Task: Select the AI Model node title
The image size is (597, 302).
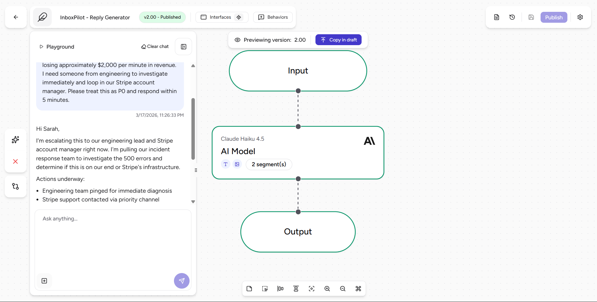Action: tap(238, 151)
